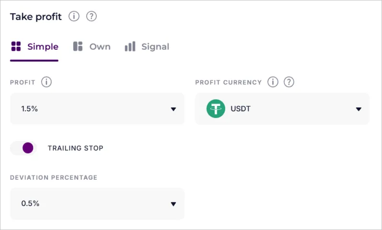
Task: Open the Deviation Percentage 0.5% dropdown
Action: pos(97,204)
